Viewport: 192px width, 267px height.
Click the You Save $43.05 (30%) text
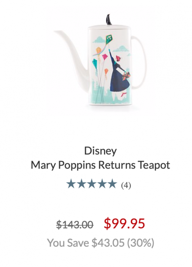click(x=100, y=243)
